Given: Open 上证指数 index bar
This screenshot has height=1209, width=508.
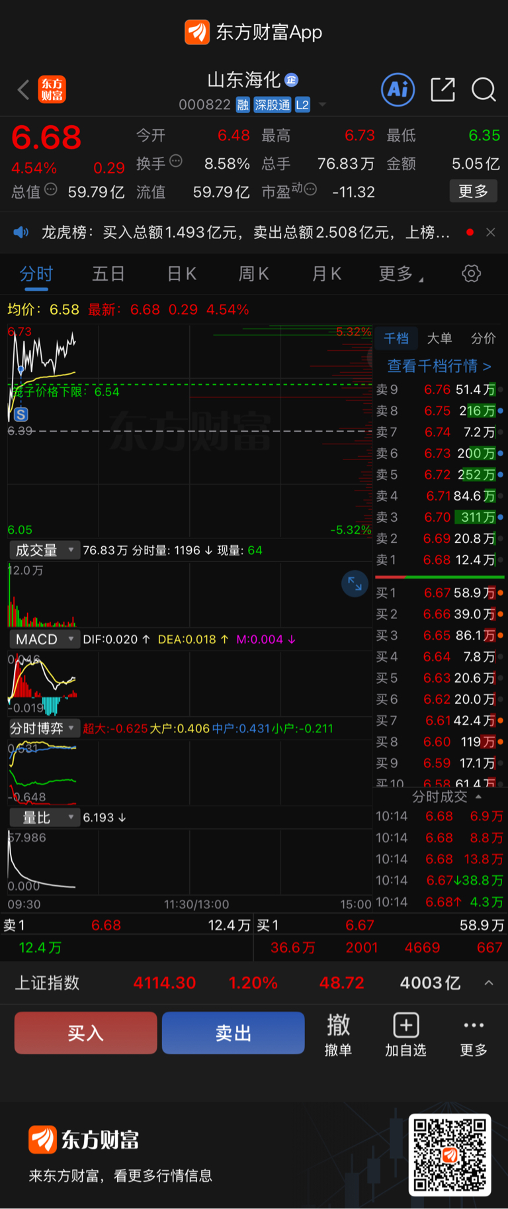Looking at the screenshot, I should pos(254,983).
